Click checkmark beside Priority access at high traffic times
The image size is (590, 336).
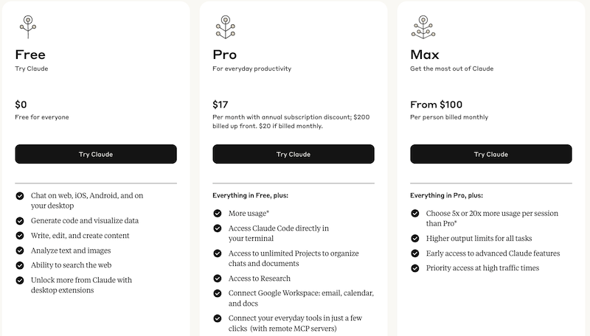415,268
